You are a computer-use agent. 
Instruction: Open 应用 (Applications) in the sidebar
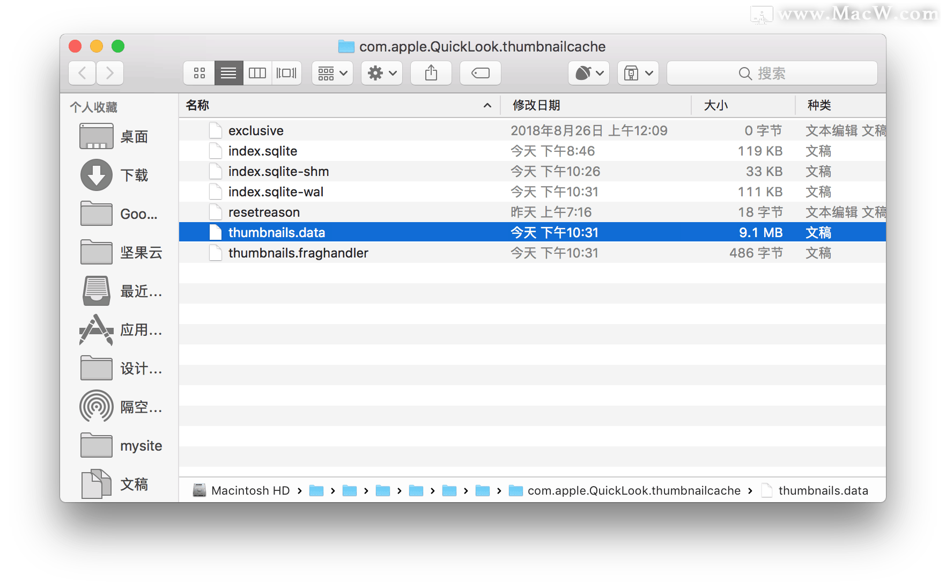click(118, 330)
